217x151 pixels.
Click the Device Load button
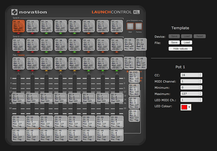point(187,36)
